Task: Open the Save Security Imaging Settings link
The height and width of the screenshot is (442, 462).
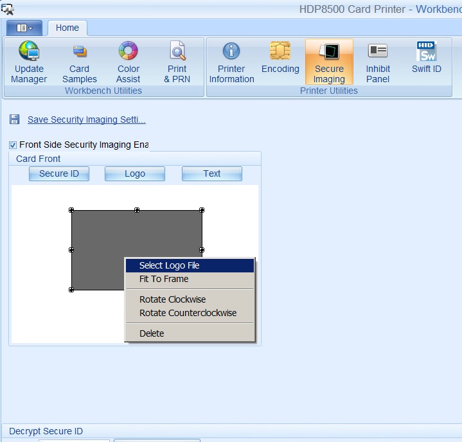Action: pos(86,119)
